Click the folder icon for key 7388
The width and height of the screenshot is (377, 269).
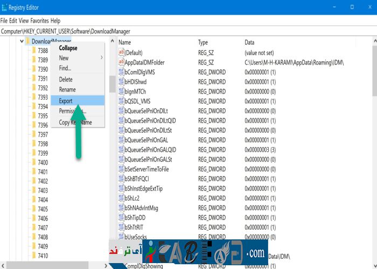pyautogui.click(x=33, y=51)
